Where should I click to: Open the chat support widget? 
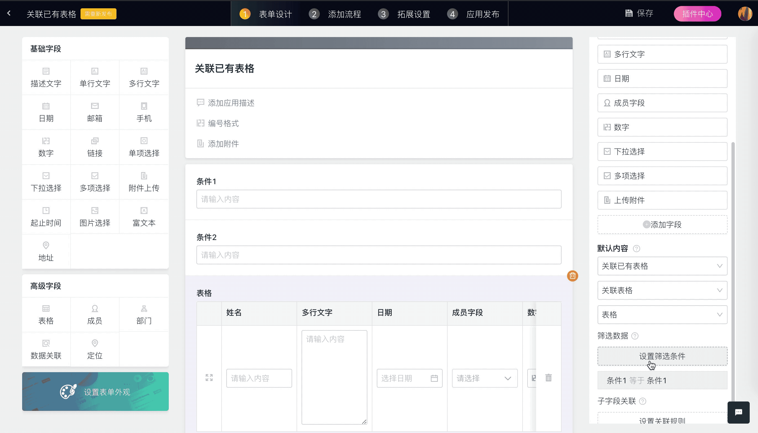(x=738, y=412)
